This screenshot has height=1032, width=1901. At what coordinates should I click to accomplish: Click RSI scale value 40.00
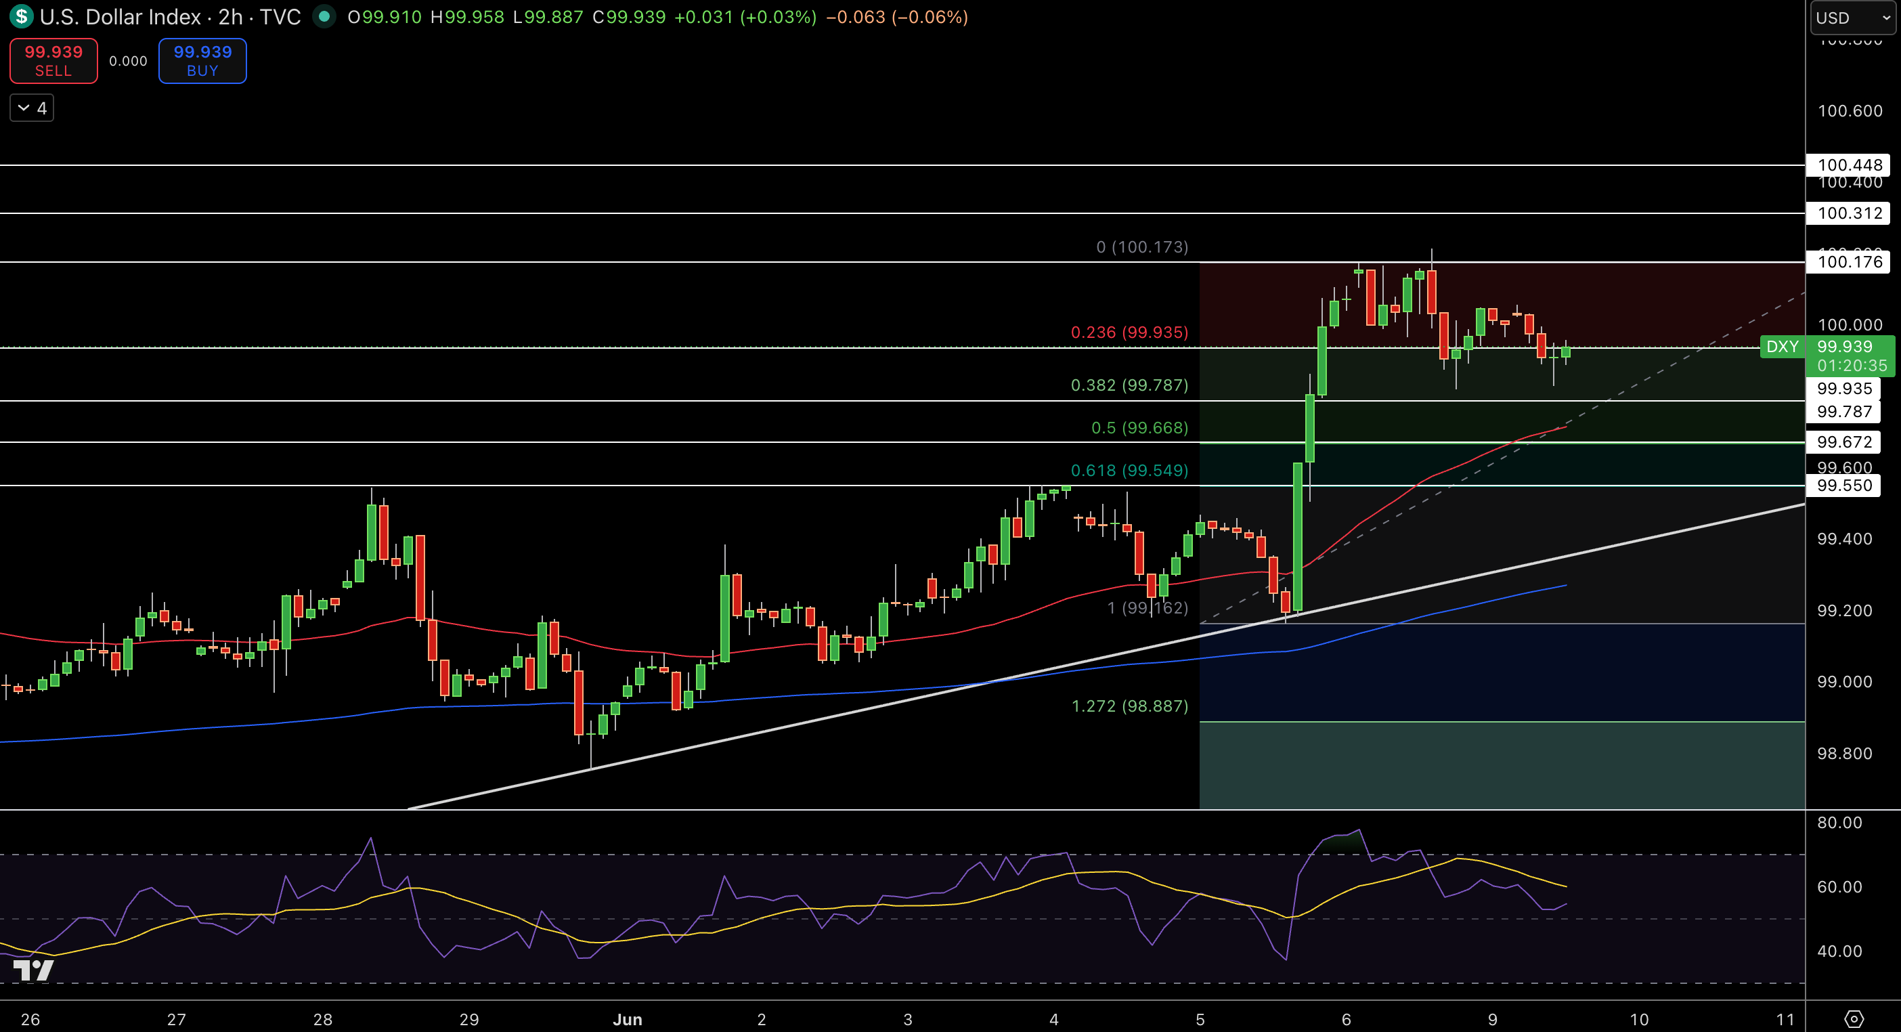tap(1839, 951)
